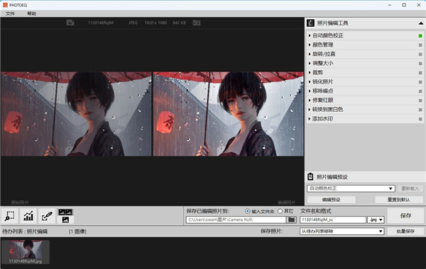The width and height of the screenshot is (426, 269).
Task: Open the 文件 menu
Action: pos(10,13)
